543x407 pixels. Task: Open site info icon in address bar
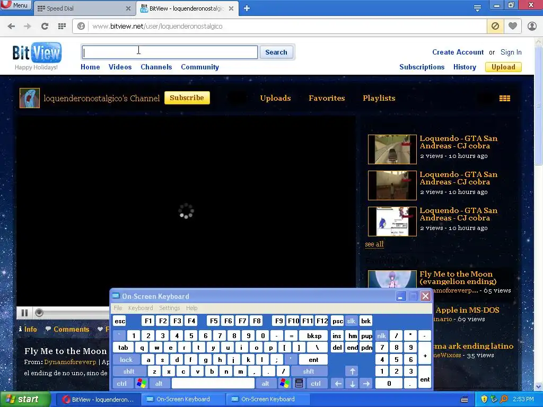click(x=81, y=26)
